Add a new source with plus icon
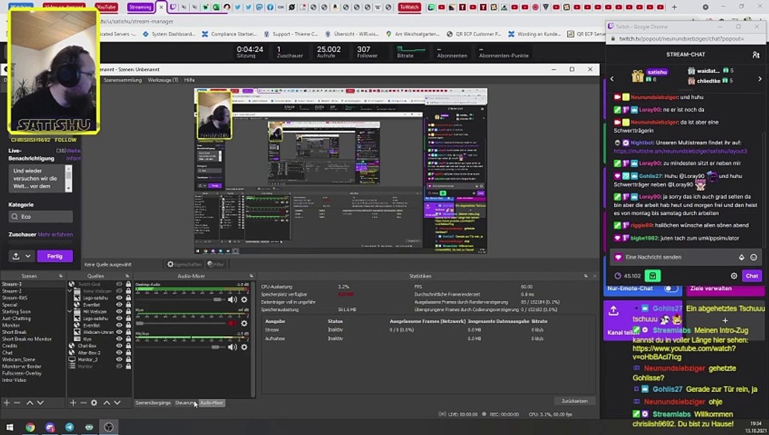 [73, 403]
